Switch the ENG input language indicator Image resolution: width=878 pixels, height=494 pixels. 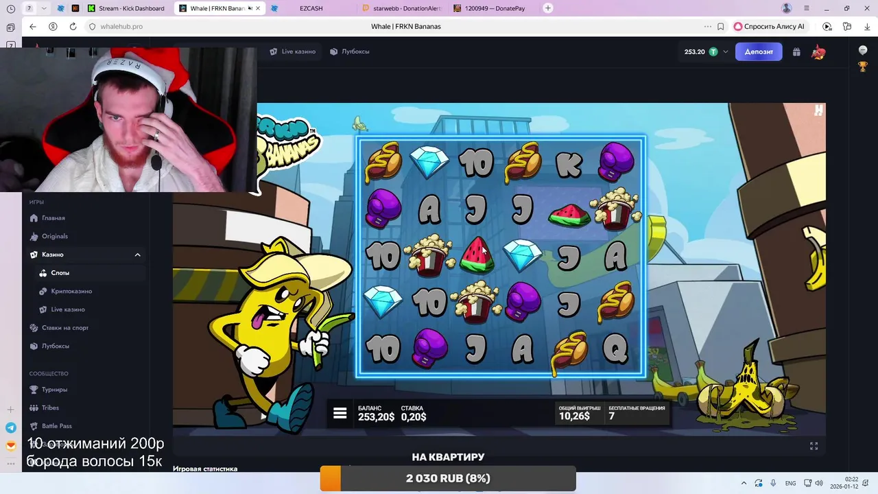[x=790, y=483]
